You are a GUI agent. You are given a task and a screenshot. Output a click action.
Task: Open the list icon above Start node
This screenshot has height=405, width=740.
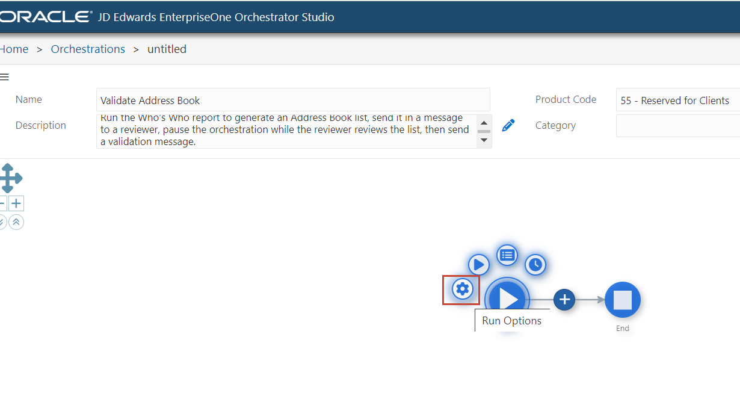[507, 255]
